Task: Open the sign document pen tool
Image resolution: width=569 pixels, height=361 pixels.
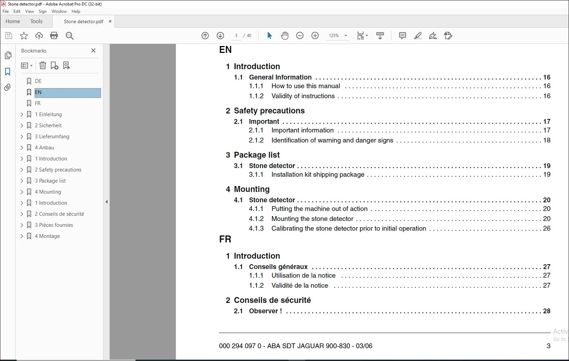Action: coord(433,36)
